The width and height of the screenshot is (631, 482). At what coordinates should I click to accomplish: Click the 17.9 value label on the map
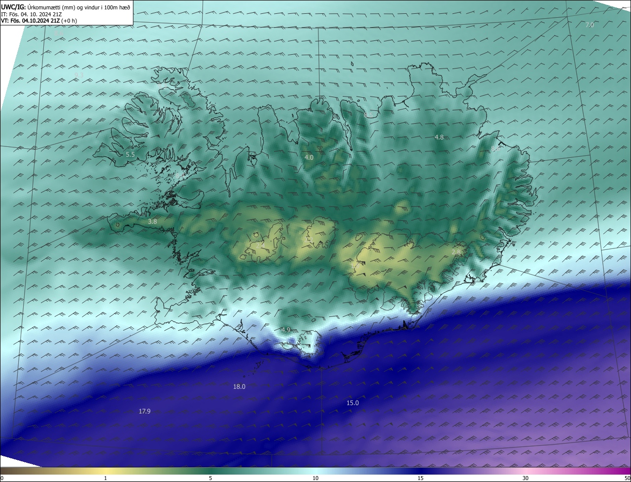[x=144, y=411]
